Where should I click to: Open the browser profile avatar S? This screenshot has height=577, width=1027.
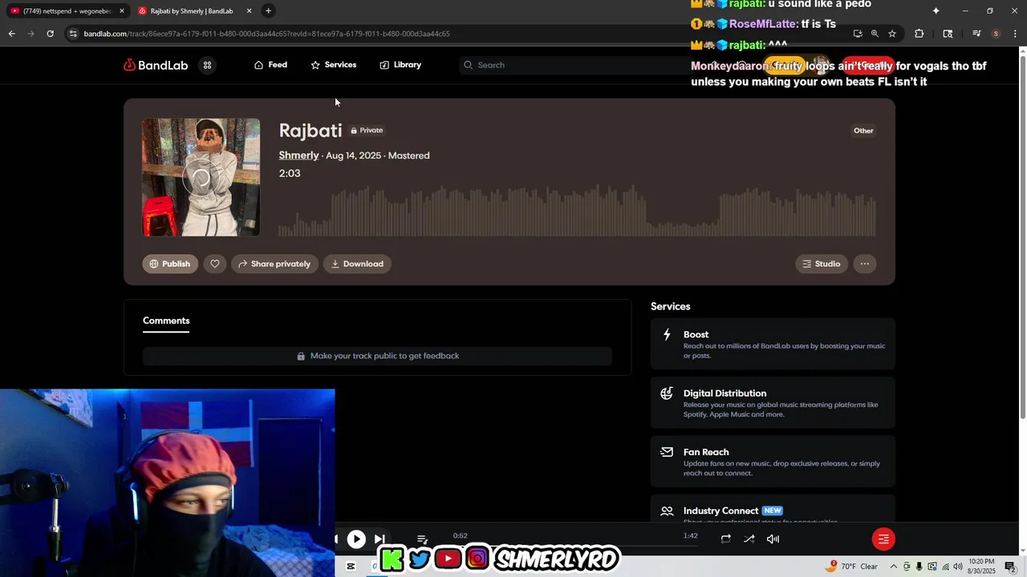pyautogui.click(x=996, y=34)
